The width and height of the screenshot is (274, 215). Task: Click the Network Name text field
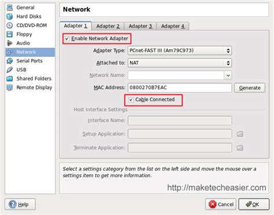tap(176, 75)
